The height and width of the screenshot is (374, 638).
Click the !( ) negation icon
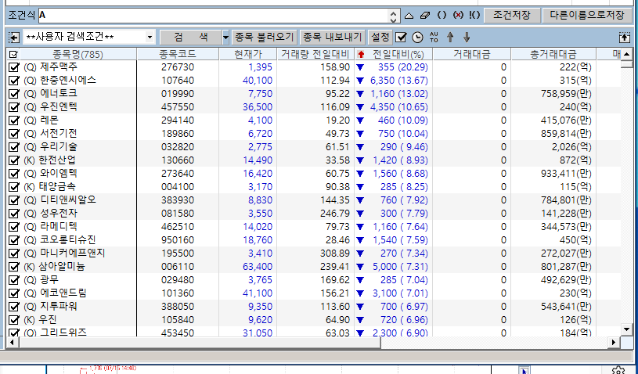coord(474,15)
